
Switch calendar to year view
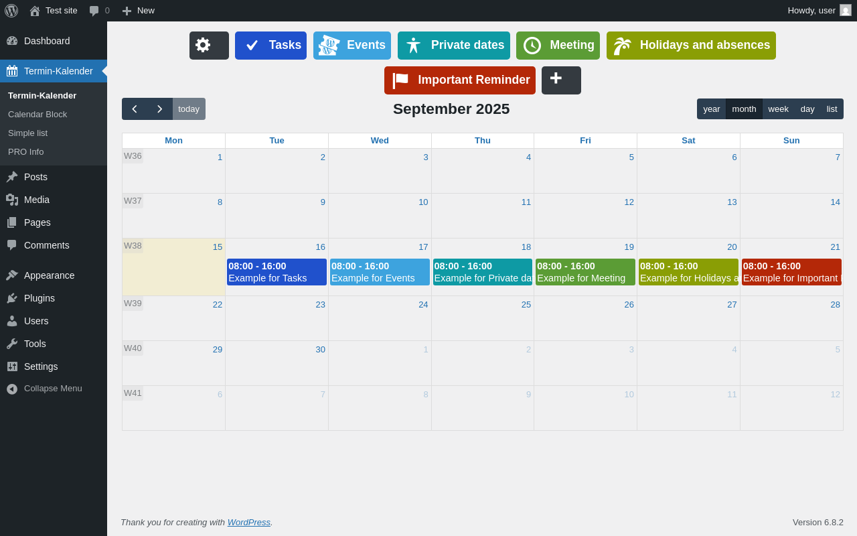712,109
